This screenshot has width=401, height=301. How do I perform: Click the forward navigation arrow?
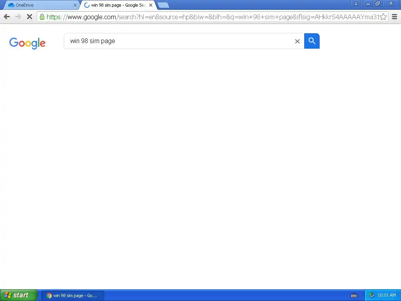coord(18,17)
